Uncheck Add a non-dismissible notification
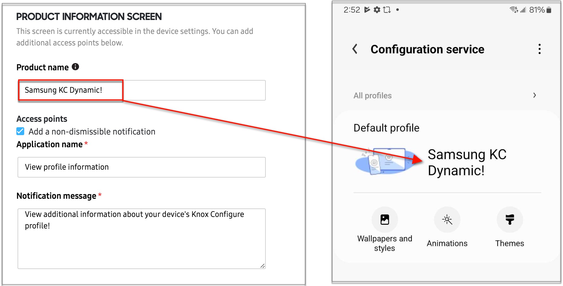 coord(20,131)
